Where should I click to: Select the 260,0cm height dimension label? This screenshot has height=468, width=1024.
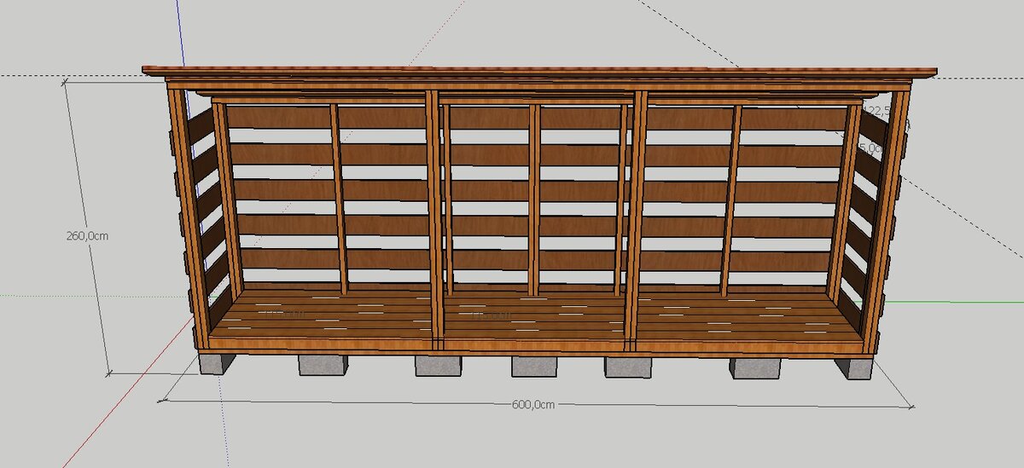[x=87, y=236]
